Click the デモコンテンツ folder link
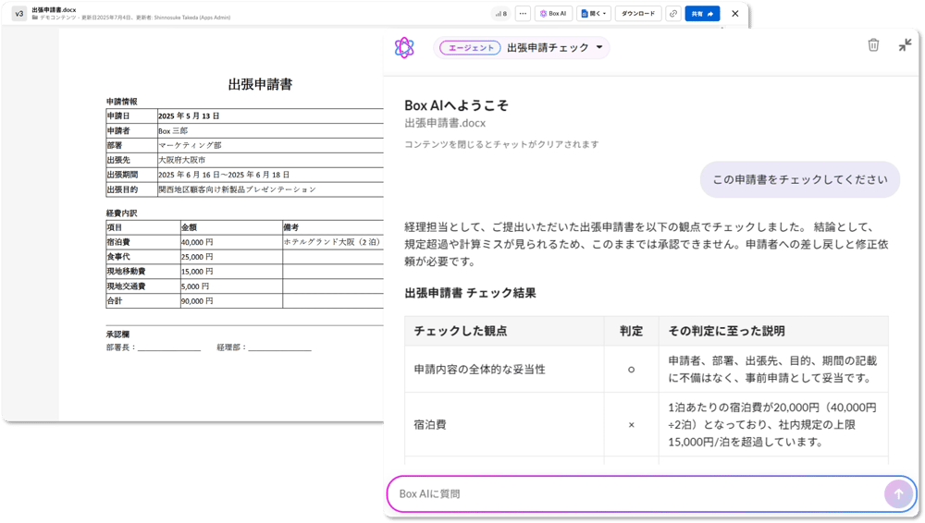925x523 pixels. 57,18
